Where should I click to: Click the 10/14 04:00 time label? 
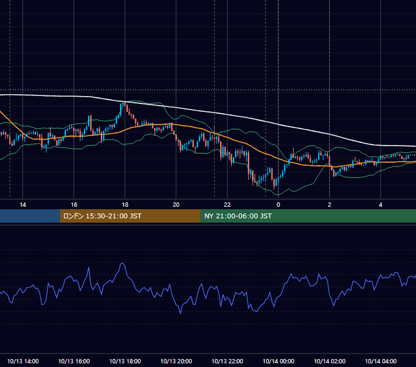[x=381, y=361]
